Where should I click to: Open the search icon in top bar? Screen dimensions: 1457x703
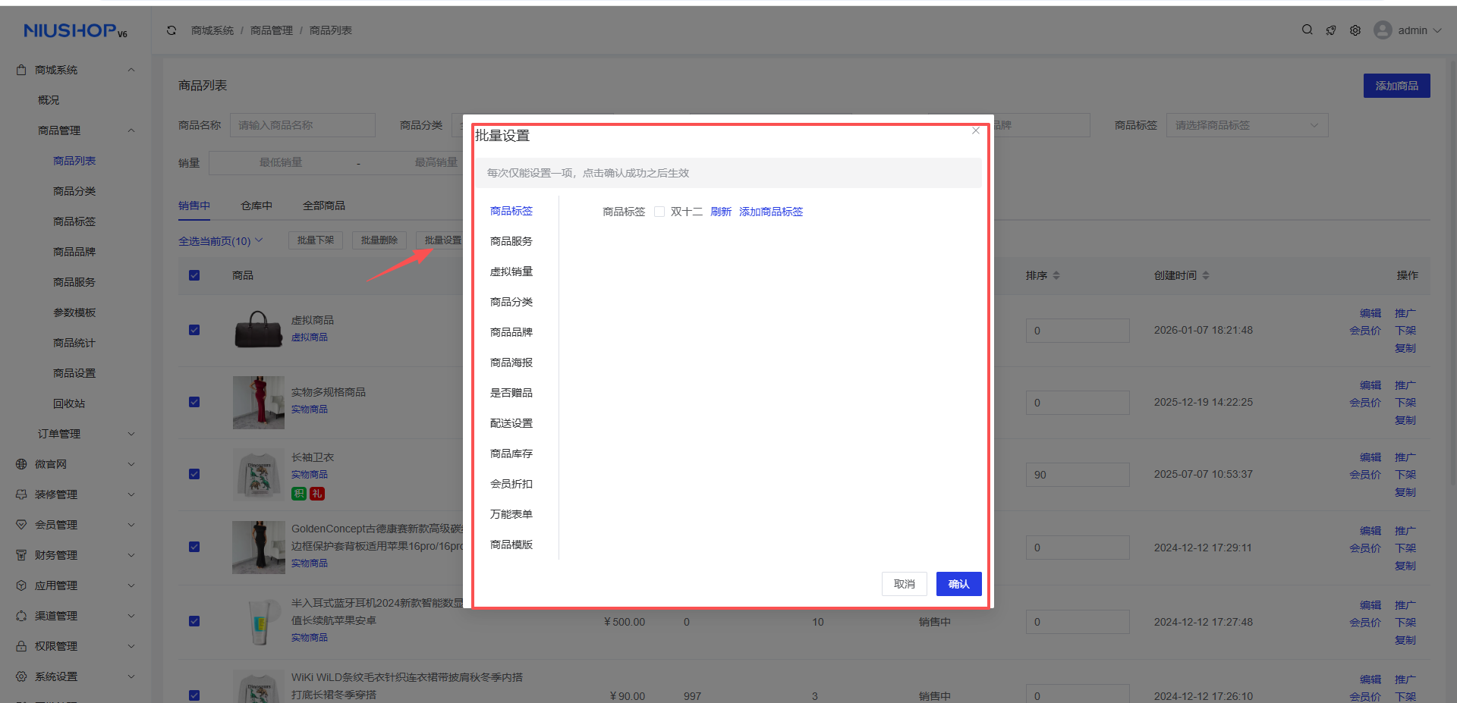click(x=1307, y=30)
